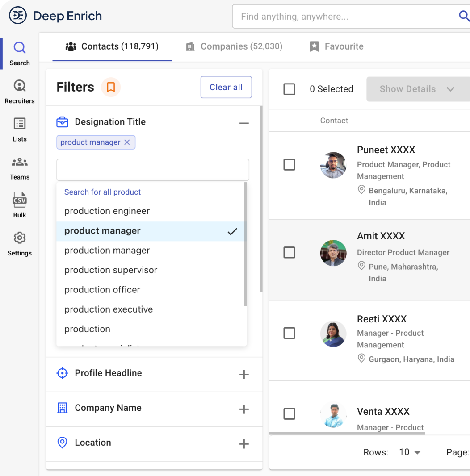
Task: Click the magnifier icon in search bar
Action: click(464, 17)
